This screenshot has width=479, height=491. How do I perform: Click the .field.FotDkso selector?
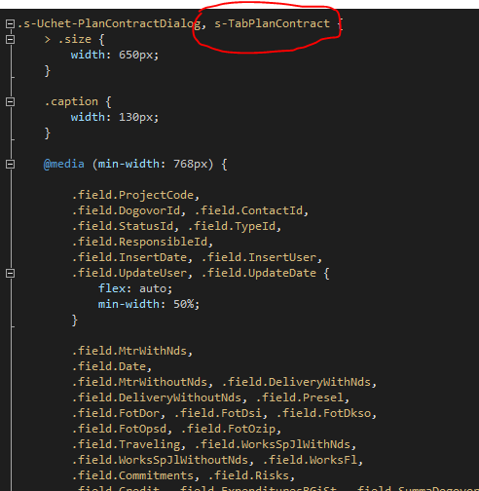[323, 413]
